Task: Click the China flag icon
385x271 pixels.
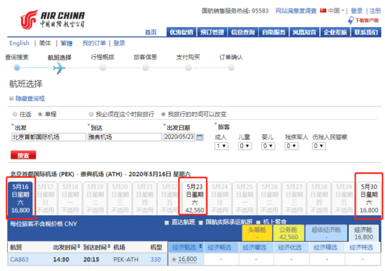Action: 323,10
